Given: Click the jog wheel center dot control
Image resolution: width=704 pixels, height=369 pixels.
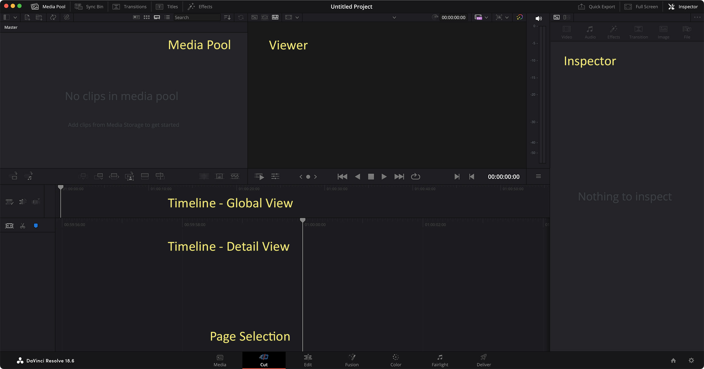Looking at the screenshot, I should coord(308,177).
